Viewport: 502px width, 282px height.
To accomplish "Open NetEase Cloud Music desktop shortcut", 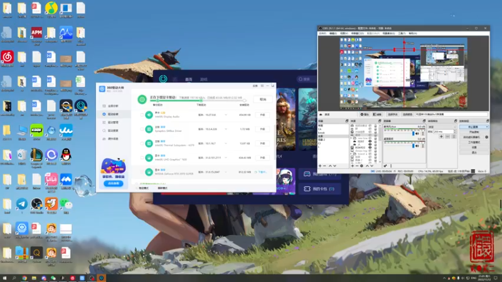I will (x=7, y=57).
